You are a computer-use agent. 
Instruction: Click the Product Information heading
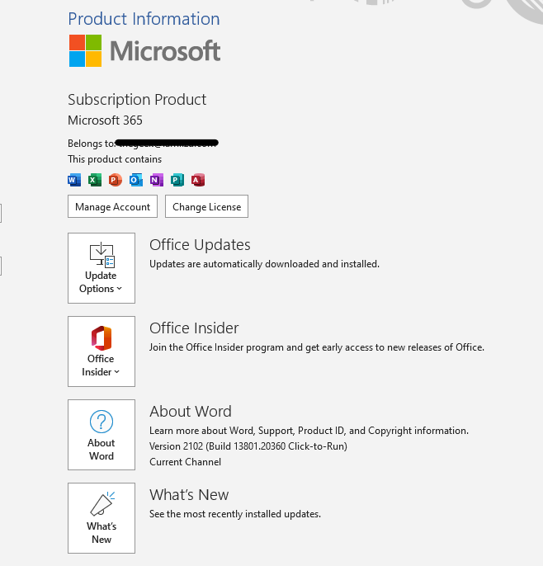pyautogui.click(x=144, y=19)
